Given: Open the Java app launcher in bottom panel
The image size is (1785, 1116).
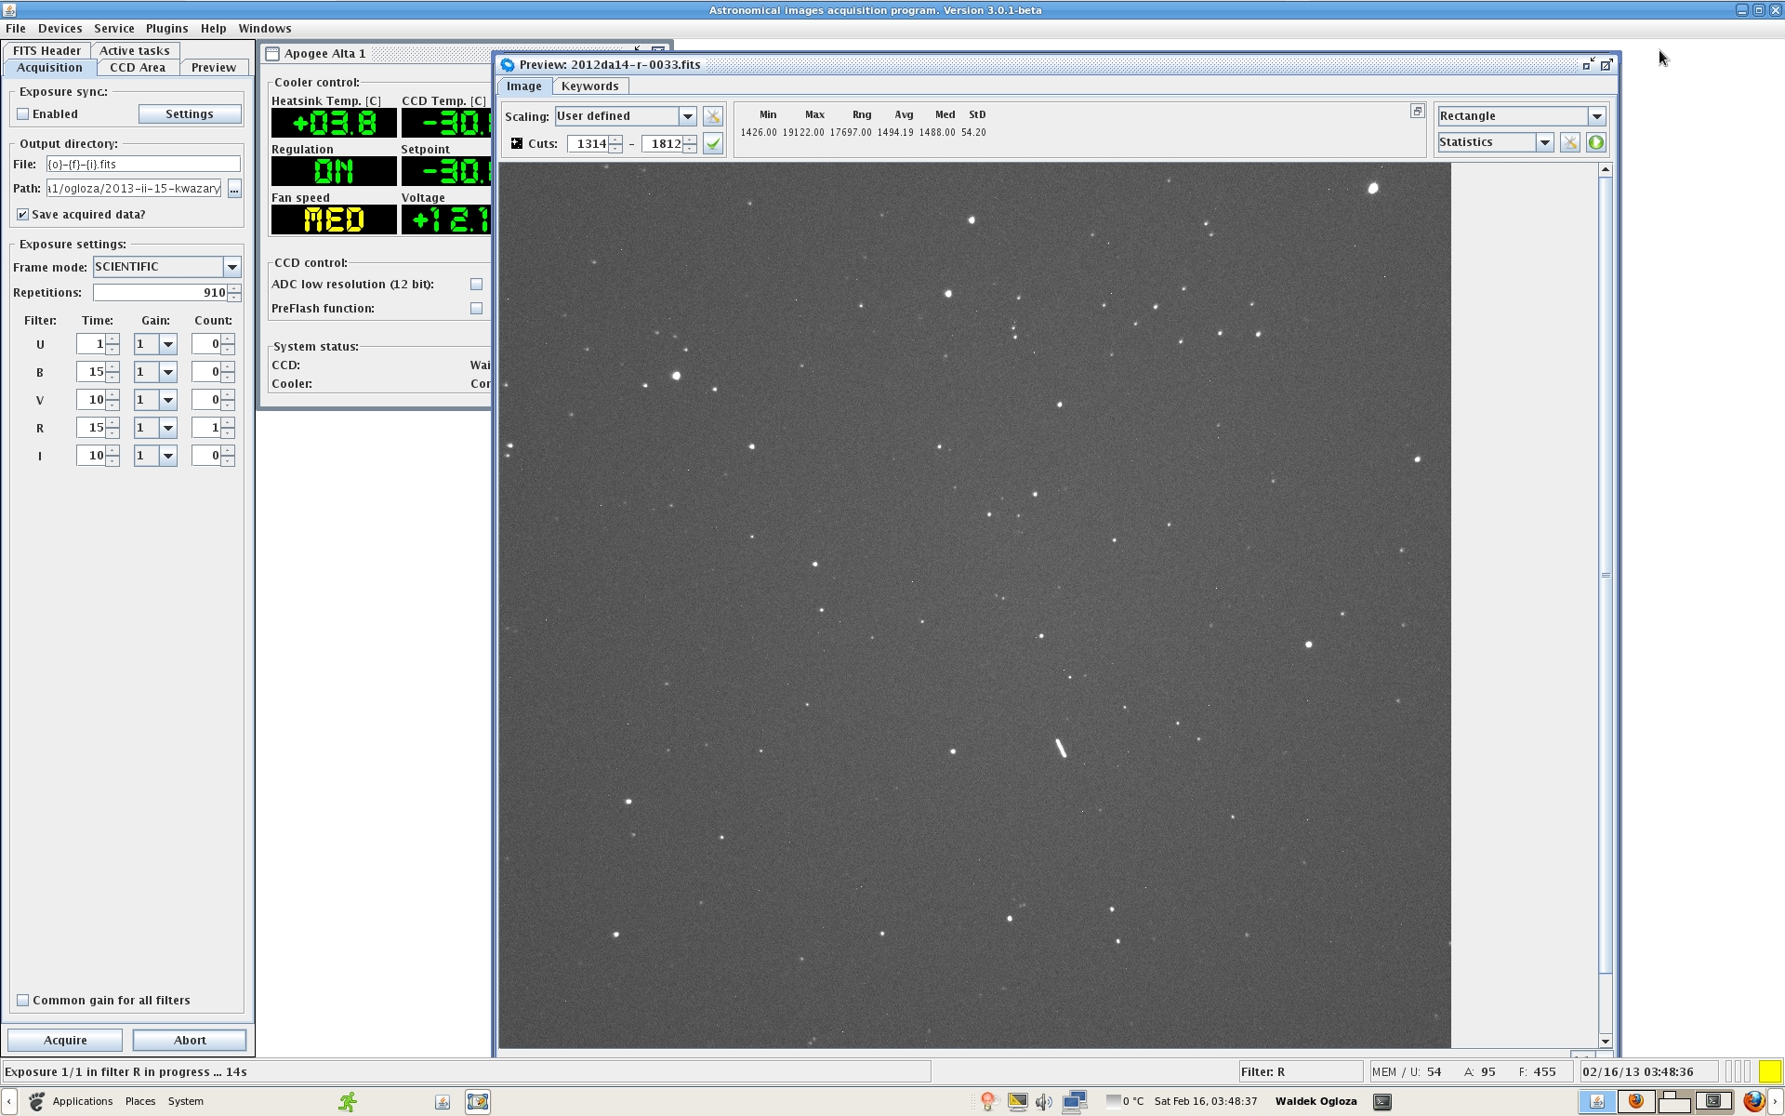Looking at the screenshot, I should [443, 1101].
